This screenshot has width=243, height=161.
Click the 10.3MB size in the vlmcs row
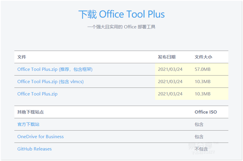(203, 82)
